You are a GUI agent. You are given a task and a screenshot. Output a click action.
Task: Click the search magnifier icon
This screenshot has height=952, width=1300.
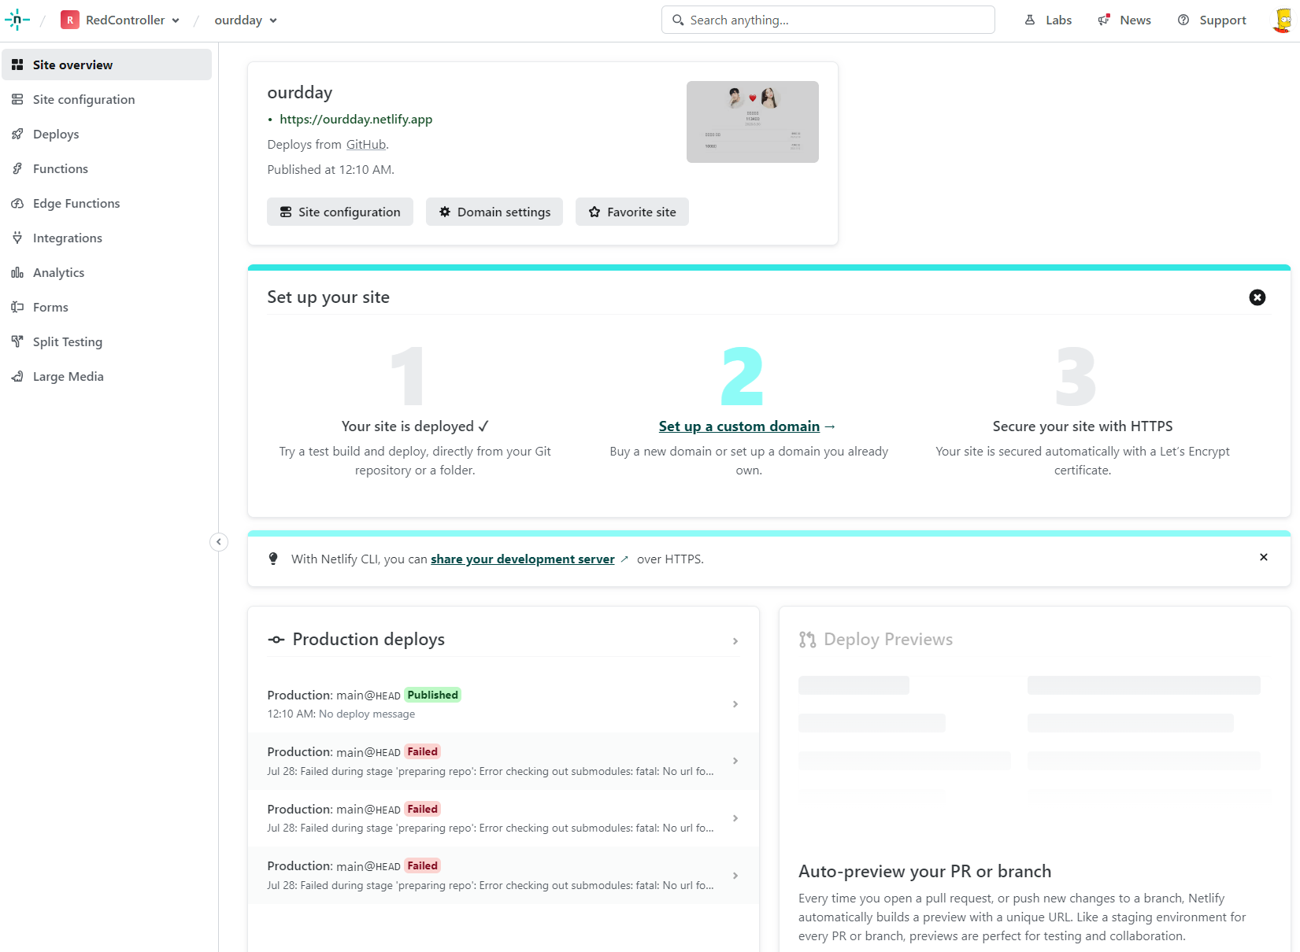coord(678,20)
